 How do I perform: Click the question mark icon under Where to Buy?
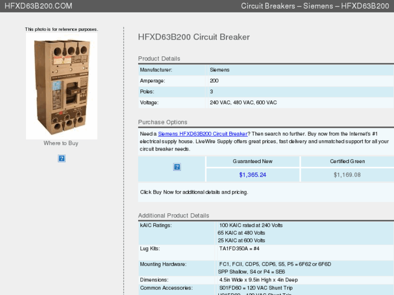coord(62,159)
